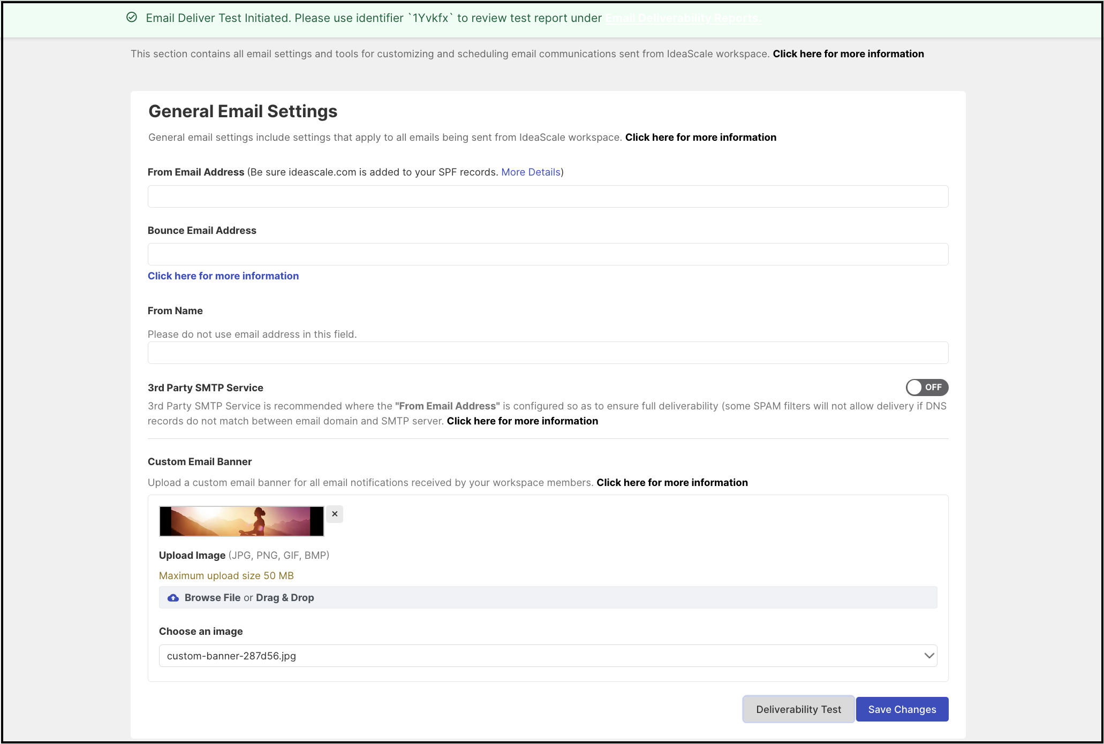Open the SMTP service more information link
The width and height of the screenshot is (1104, 744).
523,421
